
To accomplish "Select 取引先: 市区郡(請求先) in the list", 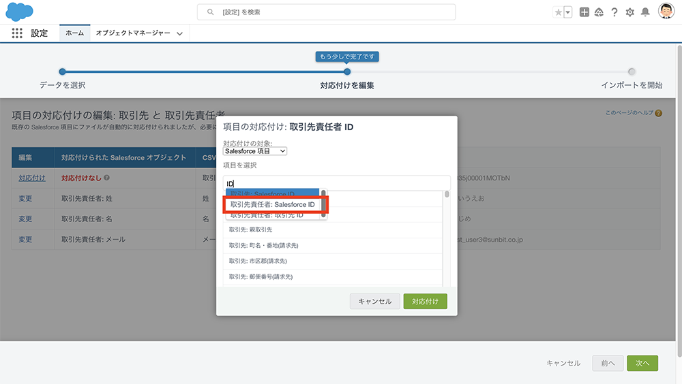I will (x=333, y=261).
